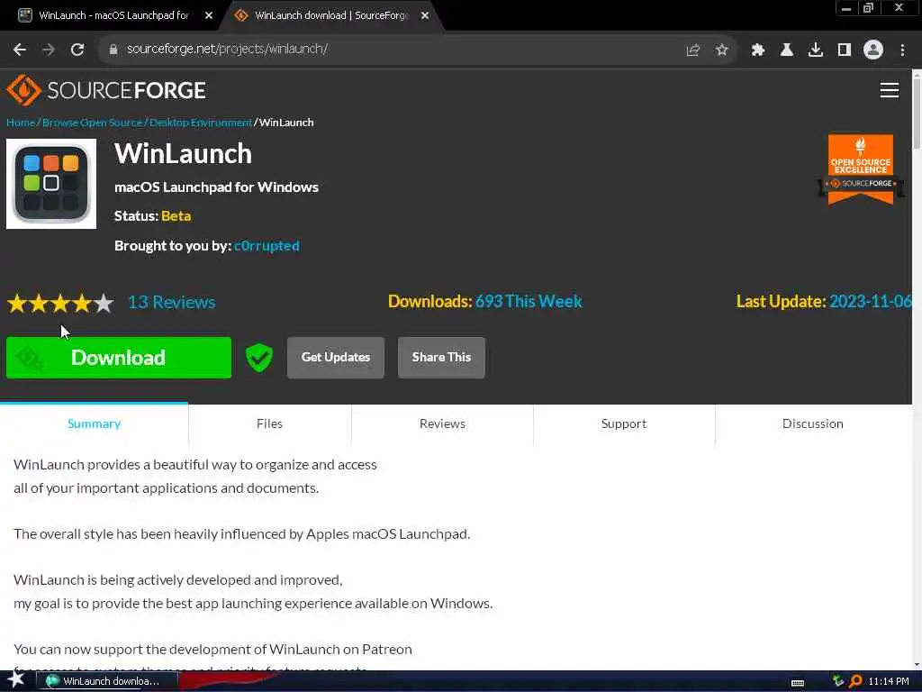Click the five-star rating icons
The width and height of the screenshot is (922, 692).
pos(60,303)
